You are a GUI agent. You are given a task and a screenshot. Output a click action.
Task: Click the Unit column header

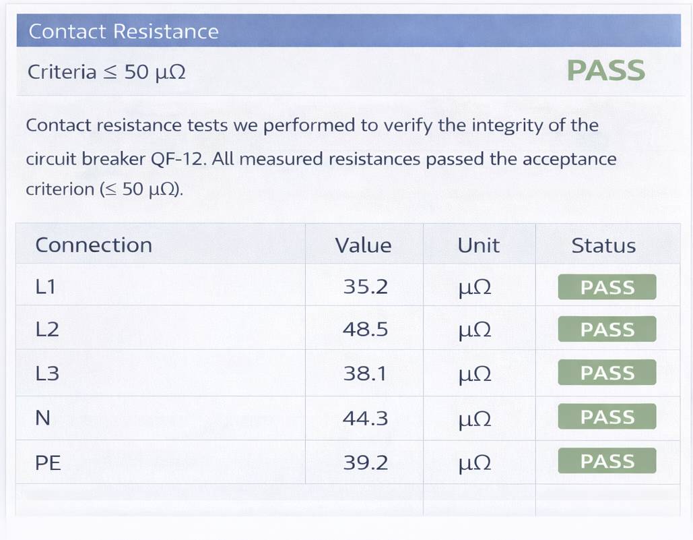coord(478,245)
